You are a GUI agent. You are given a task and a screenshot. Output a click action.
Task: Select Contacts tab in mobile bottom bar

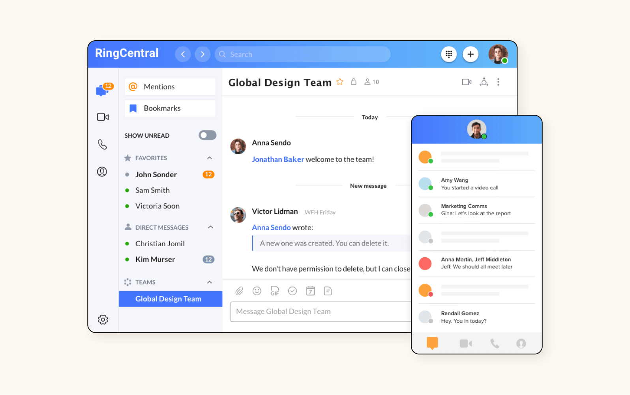521,343
